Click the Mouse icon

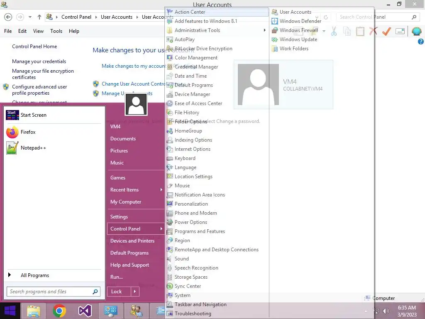[170, 186]
